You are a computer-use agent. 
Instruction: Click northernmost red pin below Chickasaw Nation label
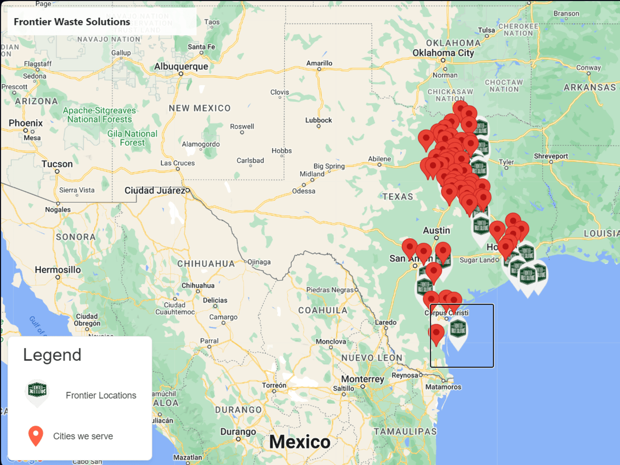460,109
